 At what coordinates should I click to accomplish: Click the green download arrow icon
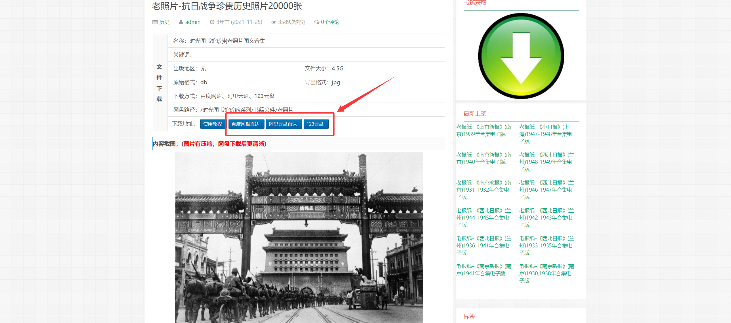521,56
